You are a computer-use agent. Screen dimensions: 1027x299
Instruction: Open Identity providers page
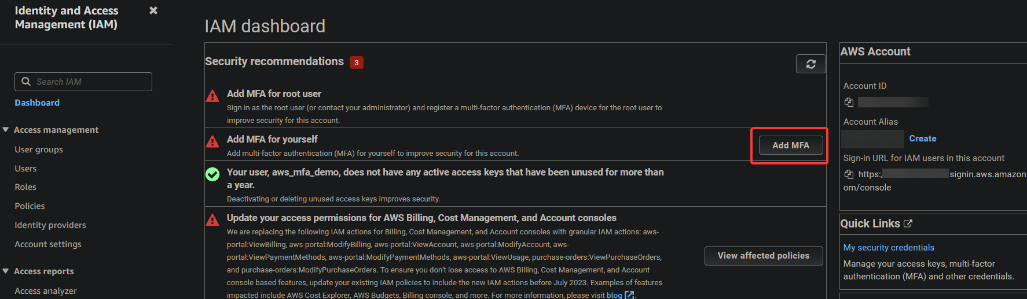click(50, 225)
